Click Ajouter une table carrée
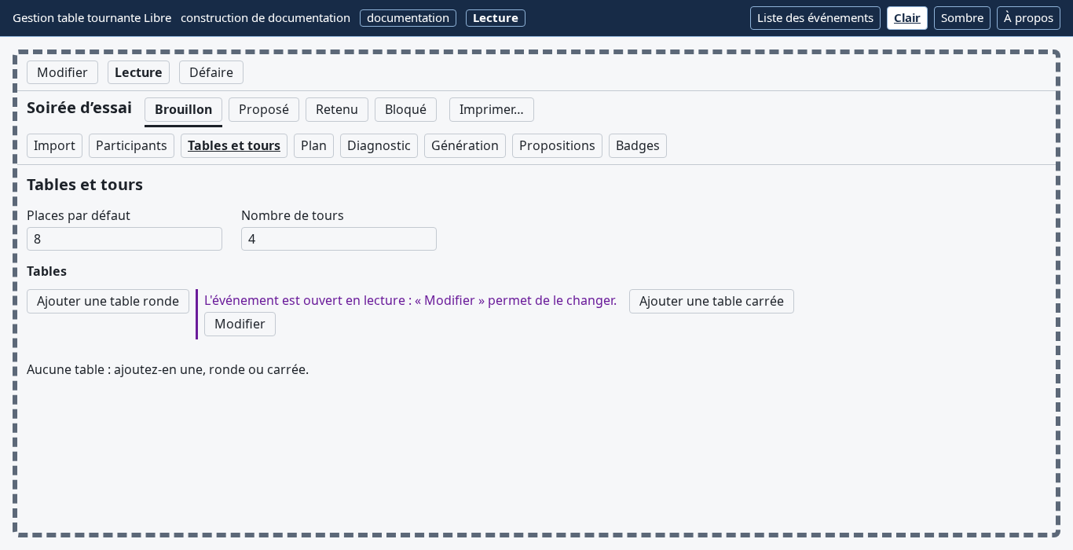This screenshot has width=1073, height=550. pos(711,301)
